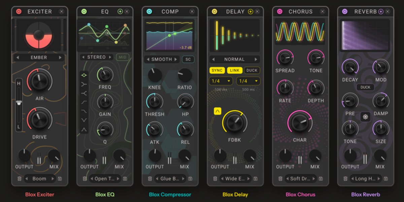
Task: Enable the DUCK button in Reverb
Action: click(x=365, y=87)
